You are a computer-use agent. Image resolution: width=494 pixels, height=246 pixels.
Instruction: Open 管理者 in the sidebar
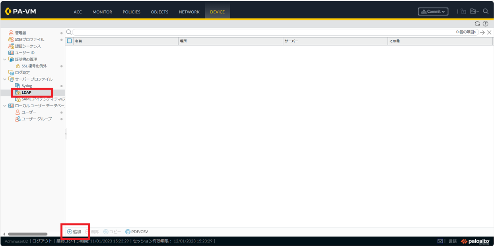pos(21,33)
